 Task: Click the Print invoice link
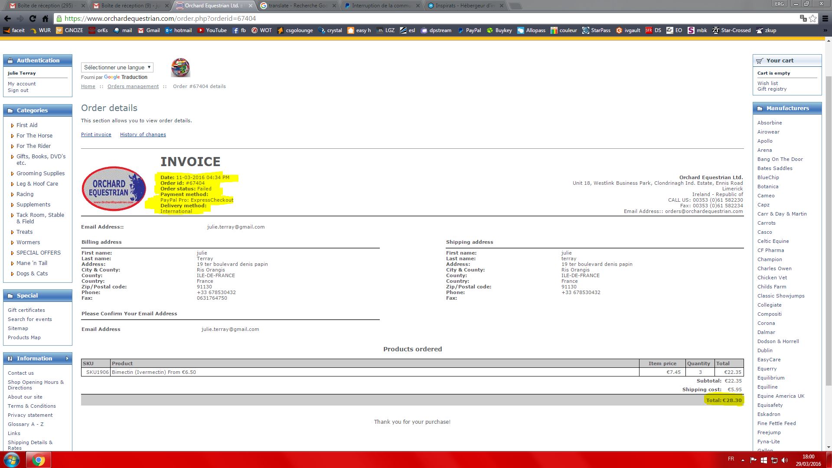(96, 134)
